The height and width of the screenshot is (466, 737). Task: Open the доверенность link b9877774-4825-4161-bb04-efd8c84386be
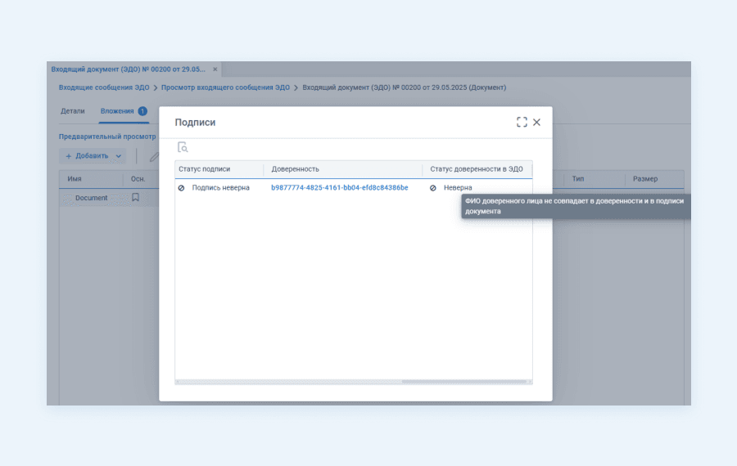[339, 188]
